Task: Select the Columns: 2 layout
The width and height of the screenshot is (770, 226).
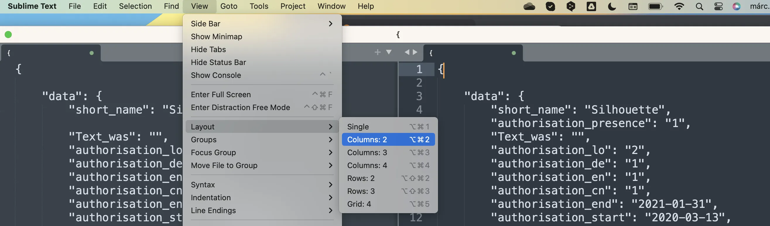Action: pos(388,140)
